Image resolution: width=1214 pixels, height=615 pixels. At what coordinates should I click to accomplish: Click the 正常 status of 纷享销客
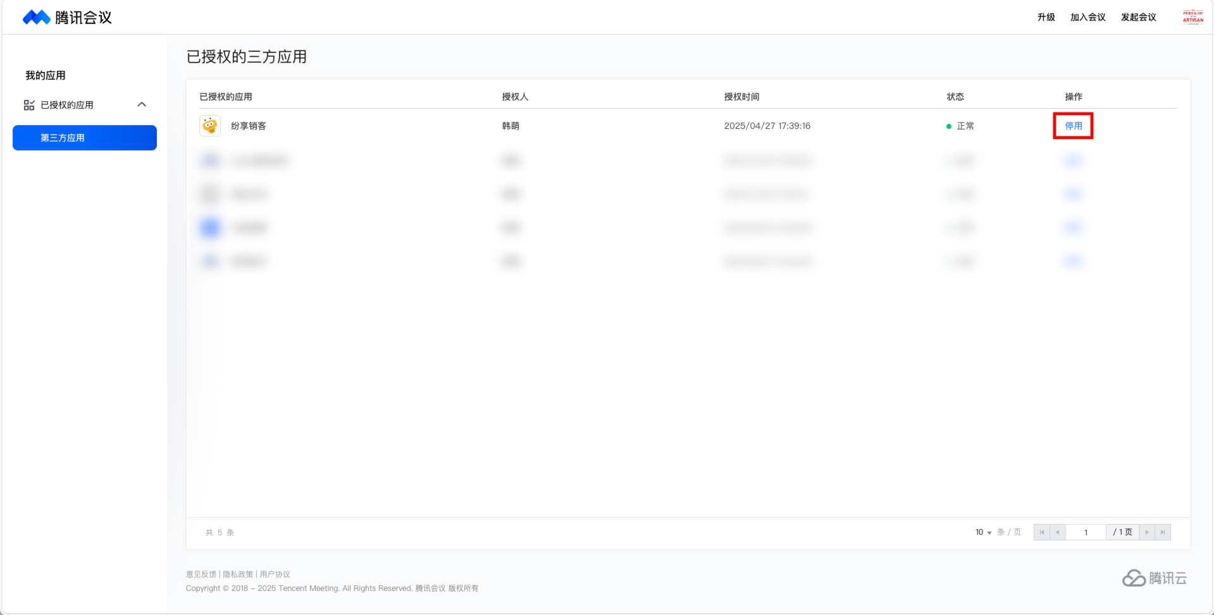pos(960,126)
